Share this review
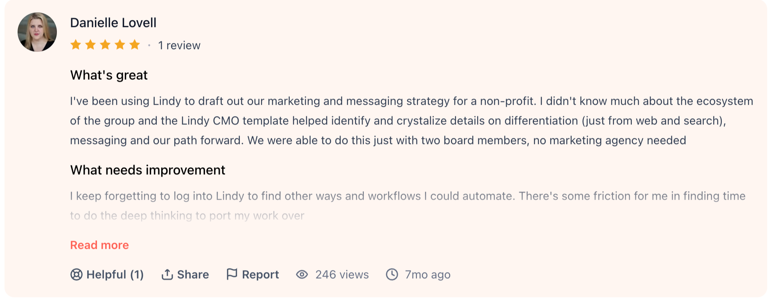The width and height of the screenshot is (775, 300). [185, 274]
